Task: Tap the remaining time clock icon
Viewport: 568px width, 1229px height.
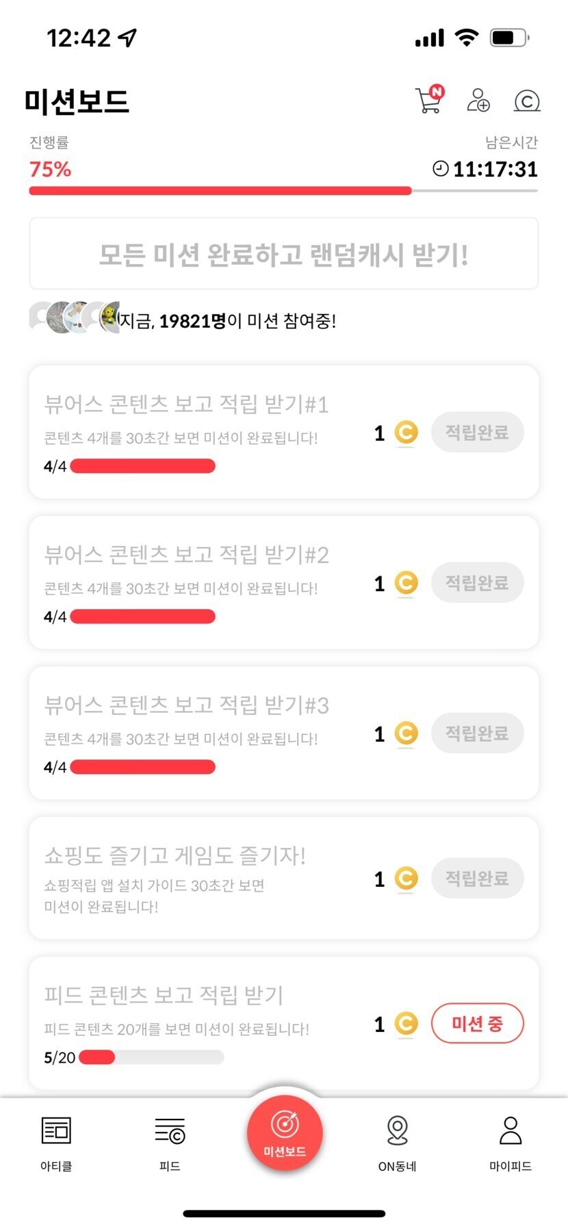Action: tap(441, 168)
